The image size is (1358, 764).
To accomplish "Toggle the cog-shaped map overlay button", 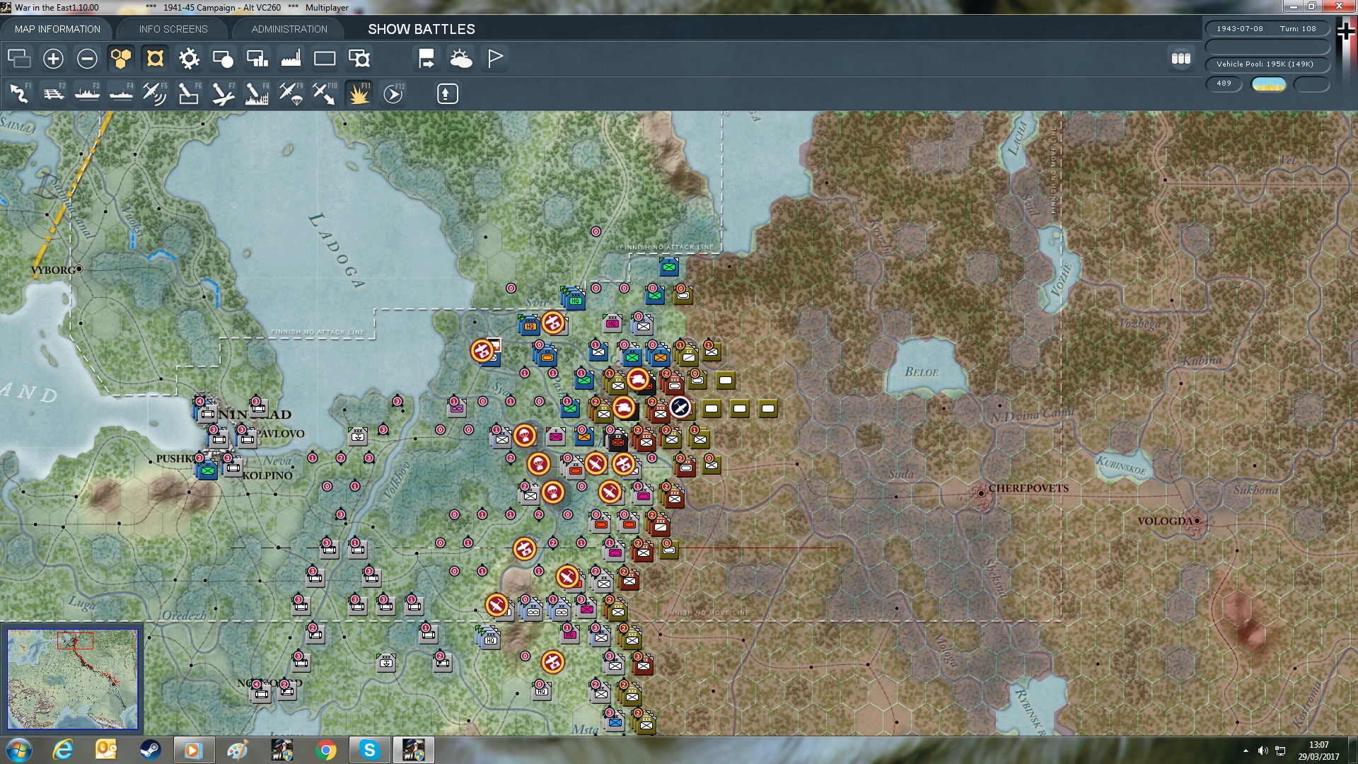I will click(189, 58).
